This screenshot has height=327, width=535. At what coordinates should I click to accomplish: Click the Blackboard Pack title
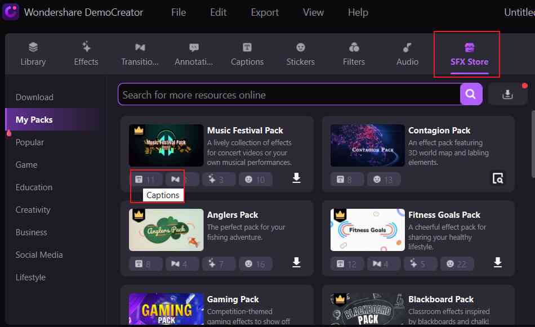tap(441, 299)
